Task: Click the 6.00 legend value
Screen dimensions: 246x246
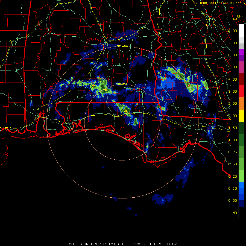Action: pyautogui.click(x=233, y=55)
